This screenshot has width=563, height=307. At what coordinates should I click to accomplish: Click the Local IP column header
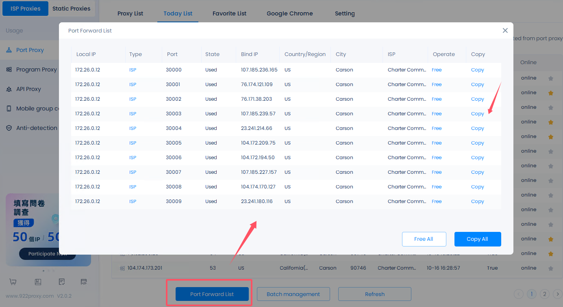[x=86, y=54]
